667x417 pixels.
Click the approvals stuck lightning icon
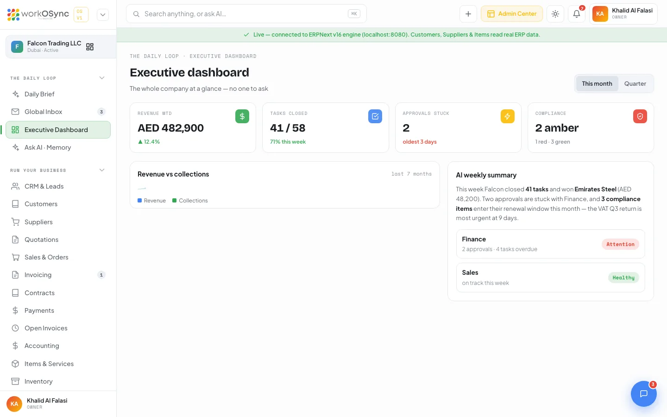508,116
